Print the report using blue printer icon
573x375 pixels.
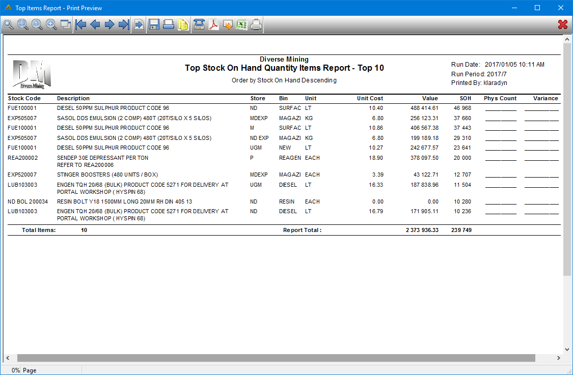pyautogui.click(x=169, y=25)
